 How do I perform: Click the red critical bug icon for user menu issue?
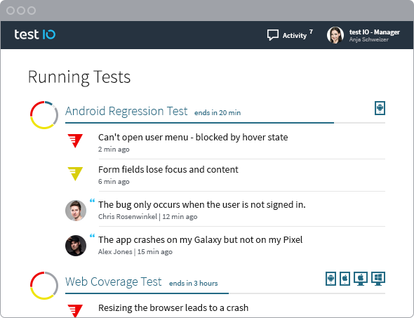pos(75,140)
